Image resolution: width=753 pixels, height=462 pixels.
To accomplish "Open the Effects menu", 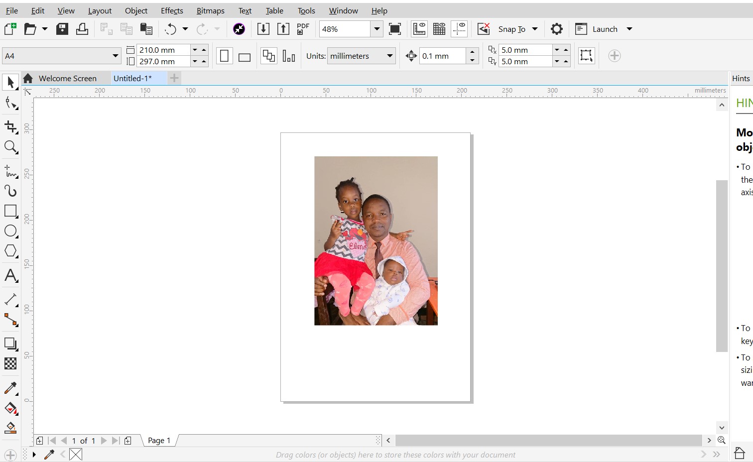I will 172,10.
